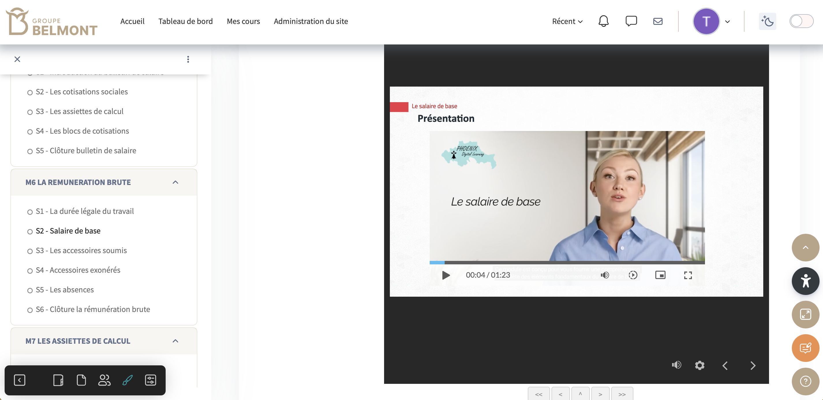Enter video fullscreen mode
The width and height of the screenshot is (823, 400).
point(688,275)
